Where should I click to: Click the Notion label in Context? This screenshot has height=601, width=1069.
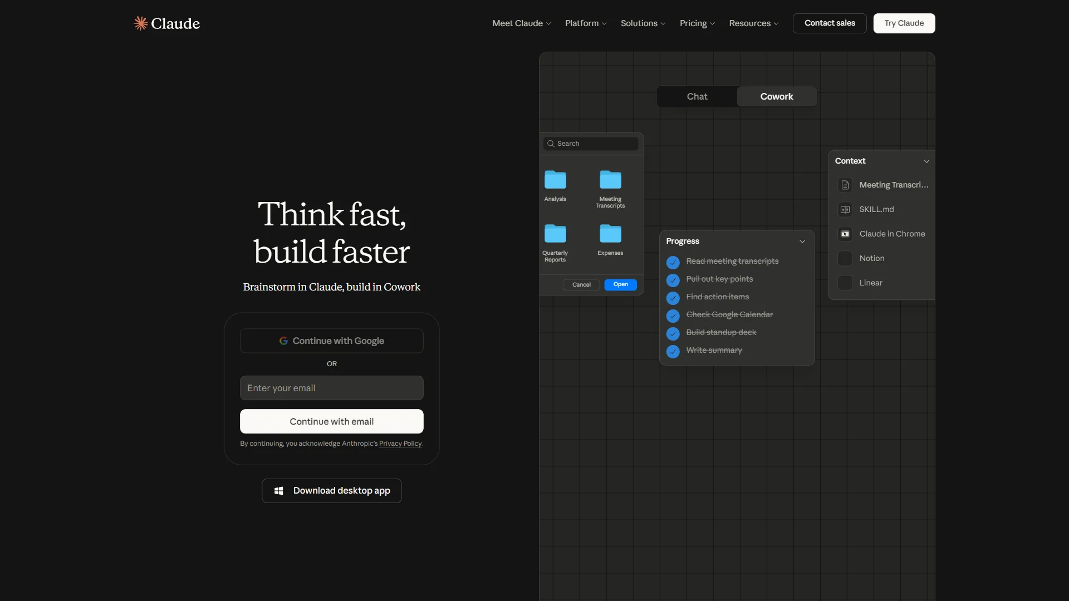[x=872, y=258]
